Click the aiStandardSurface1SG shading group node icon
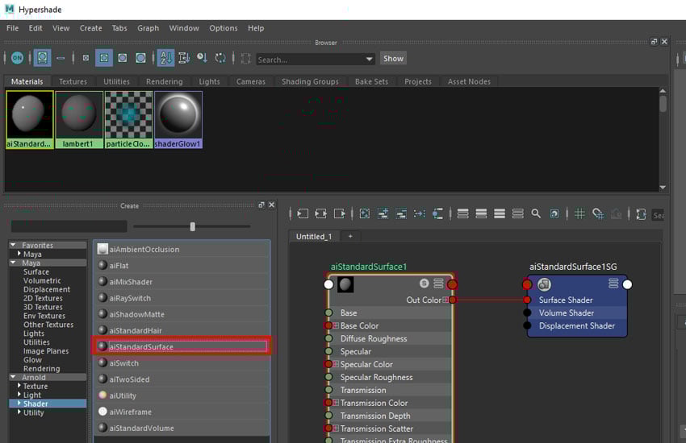The height and width of the screenshot is (443, 686). click(544, 284)
